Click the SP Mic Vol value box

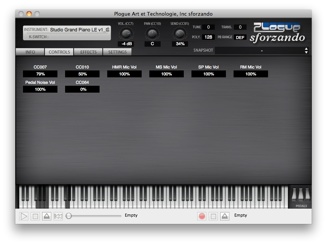tap(209, 74)
